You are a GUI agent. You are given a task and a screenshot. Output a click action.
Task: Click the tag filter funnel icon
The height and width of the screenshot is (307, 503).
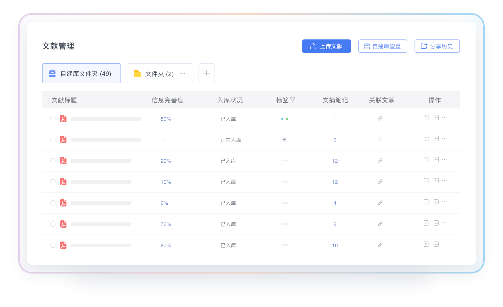[x=293, y=100]
